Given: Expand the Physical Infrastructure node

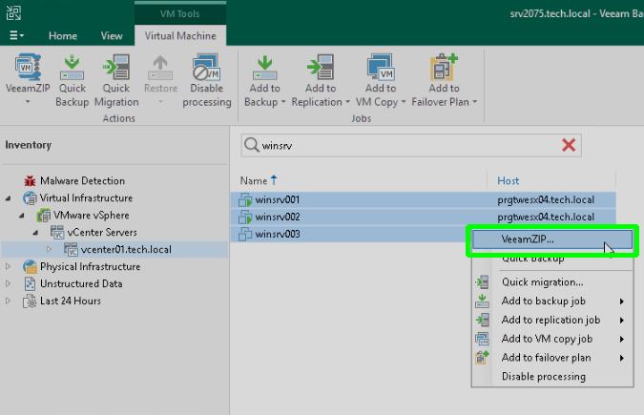Looking at the screenshot, I should [x=8, y=267].
